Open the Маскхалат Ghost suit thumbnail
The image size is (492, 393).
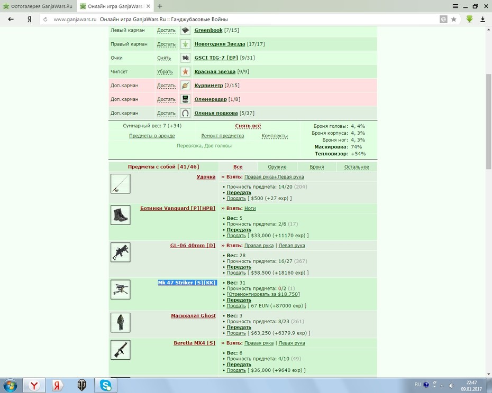tap(121, 323)
